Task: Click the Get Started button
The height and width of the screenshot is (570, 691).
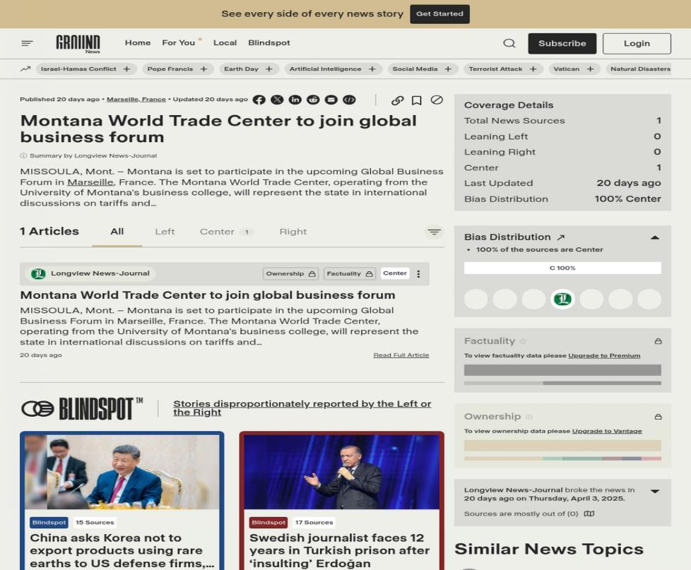Action: [x=439, y=14]
